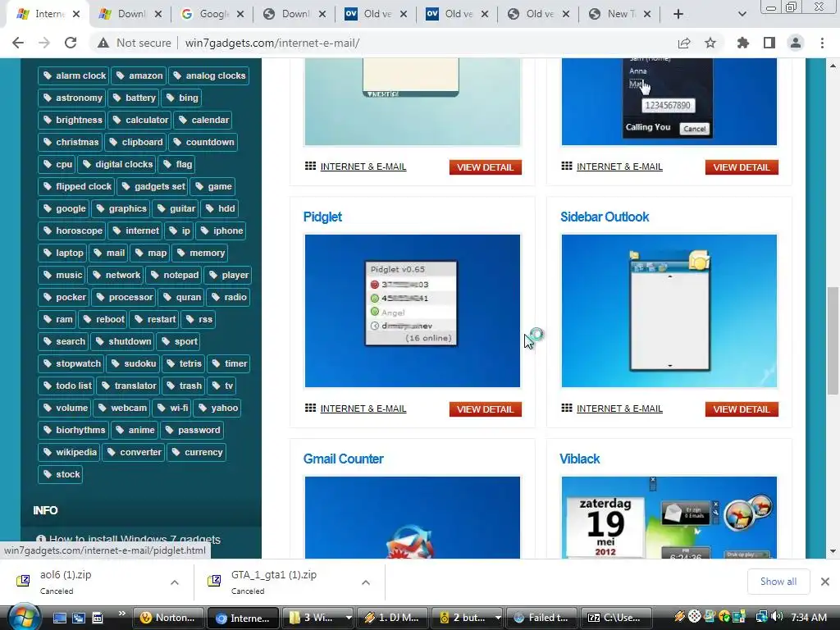The image size is (840, 630).
Task: Share this page icon in address bar
Action: click(684, 43)
